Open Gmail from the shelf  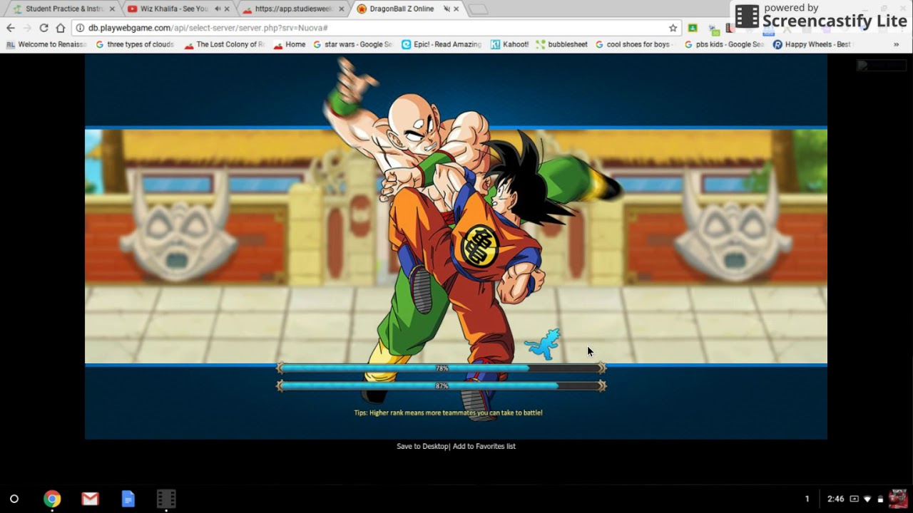90,499
